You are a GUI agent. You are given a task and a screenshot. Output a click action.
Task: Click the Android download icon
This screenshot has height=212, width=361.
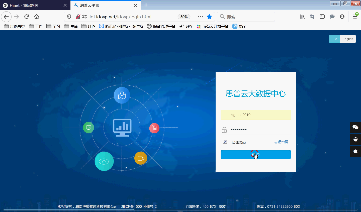355,139
